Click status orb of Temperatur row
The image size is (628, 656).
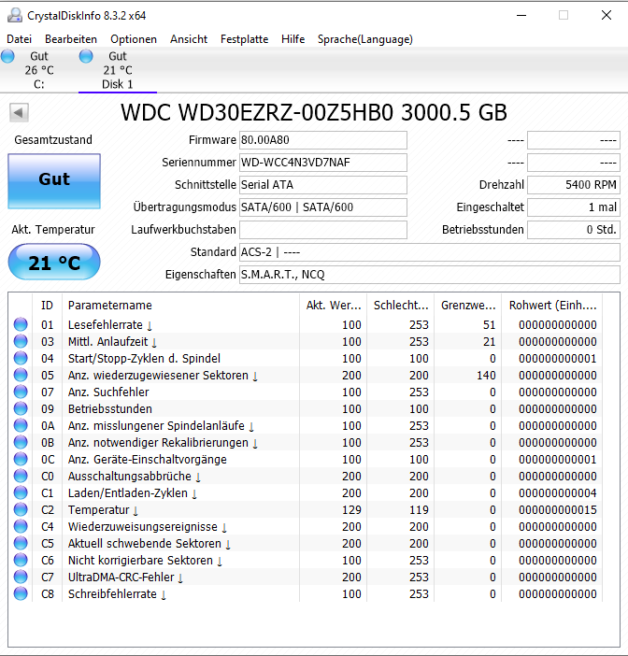21,509
